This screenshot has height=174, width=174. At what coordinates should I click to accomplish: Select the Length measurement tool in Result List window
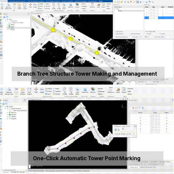[x=42, y=90]
